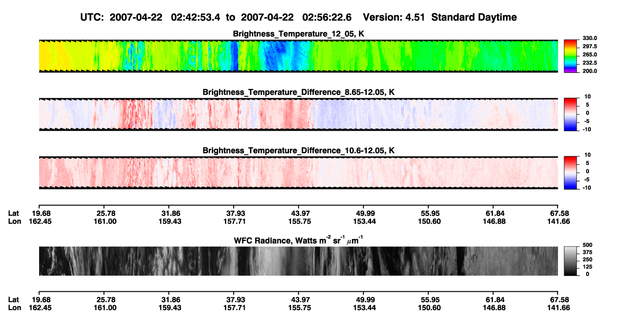Click the WFC Radiance panel title
The image size is (620, 318).
[x=299, y=240]
